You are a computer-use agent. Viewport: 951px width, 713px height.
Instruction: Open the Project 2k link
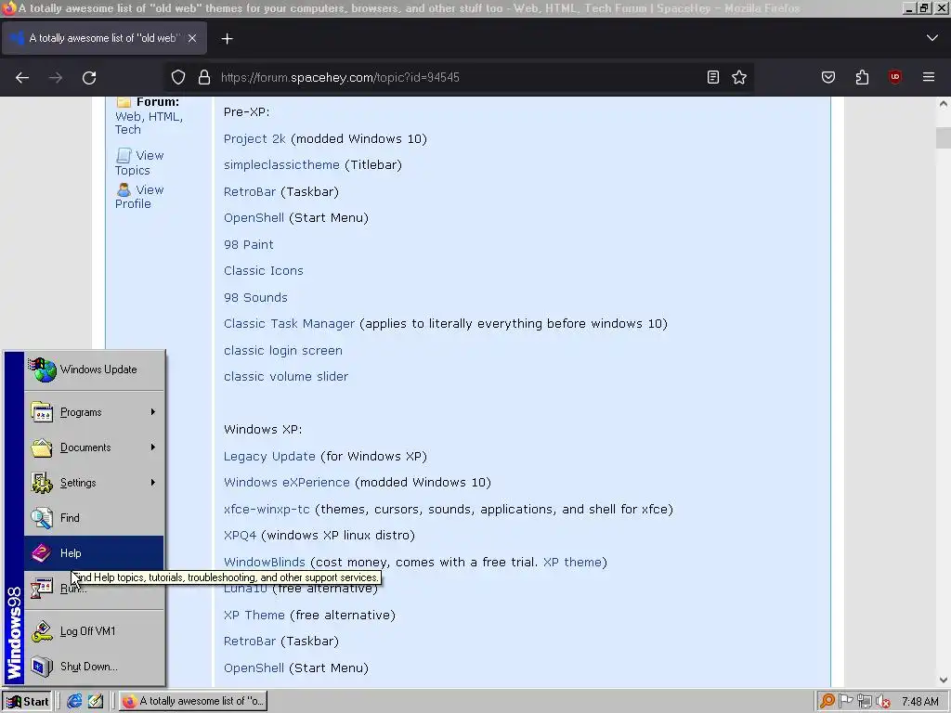254,139
